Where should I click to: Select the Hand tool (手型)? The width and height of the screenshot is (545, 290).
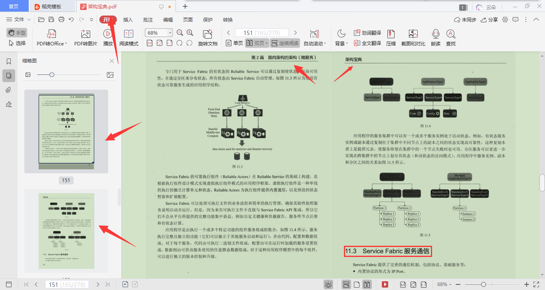tap(17, 33)
